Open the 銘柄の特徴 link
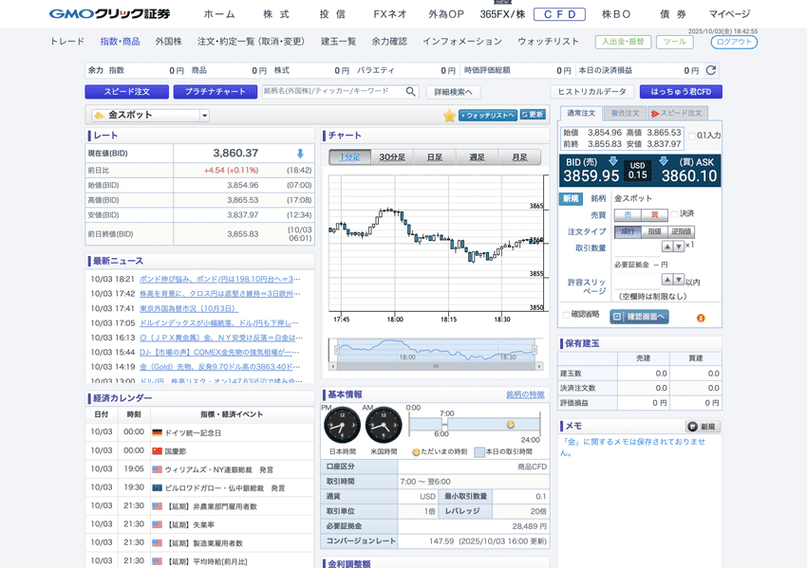The image size is (807, 568). tap(525, 394)
